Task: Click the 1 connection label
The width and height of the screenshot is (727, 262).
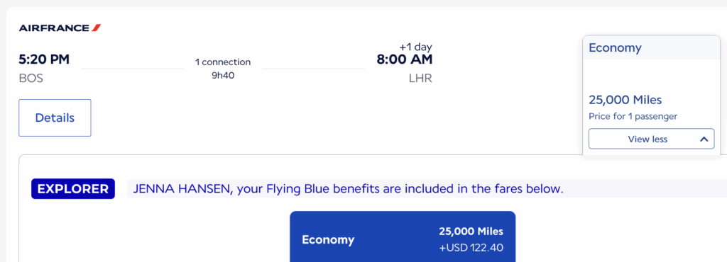Action: pos(223,62)
